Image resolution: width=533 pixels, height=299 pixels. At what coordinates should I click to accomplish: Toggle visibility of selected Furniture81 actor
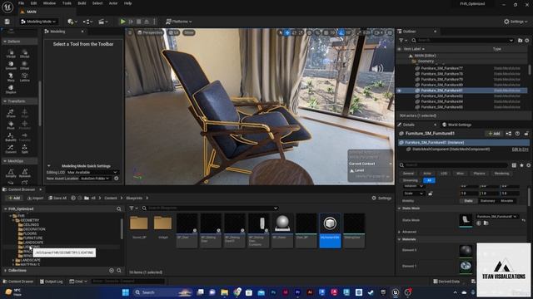click(400, 91)
